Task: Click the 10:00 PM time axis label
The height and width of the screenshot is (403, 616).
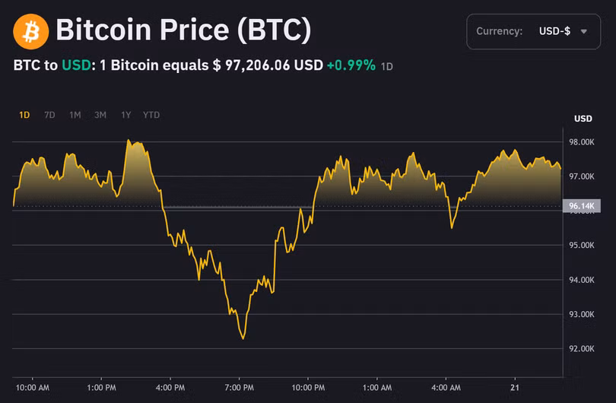Action: tap(308, 388)
